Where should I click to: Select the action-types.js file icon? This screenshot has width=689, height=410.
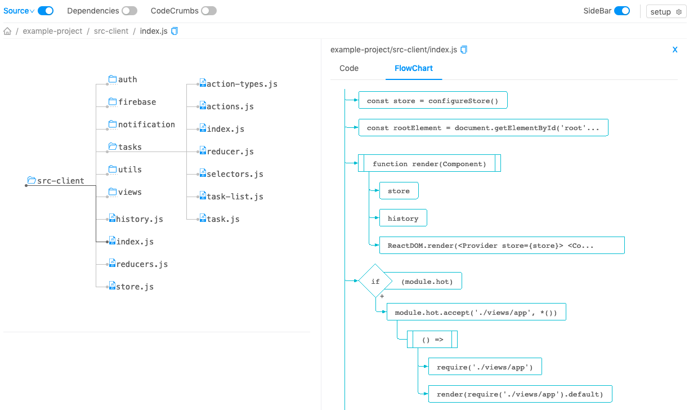[x=203, y=83]
